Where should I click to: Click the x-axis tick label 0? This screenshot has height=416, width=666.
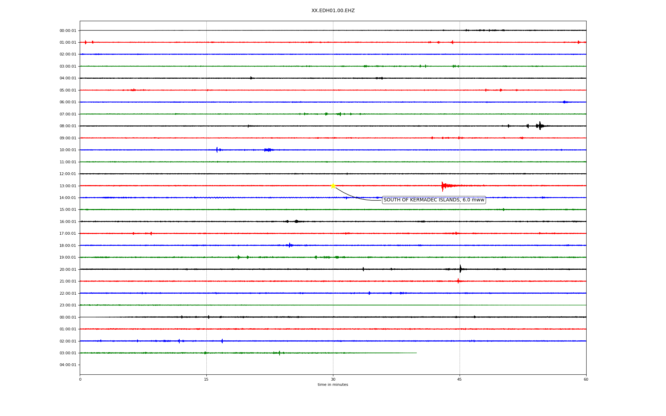point(80,379)
